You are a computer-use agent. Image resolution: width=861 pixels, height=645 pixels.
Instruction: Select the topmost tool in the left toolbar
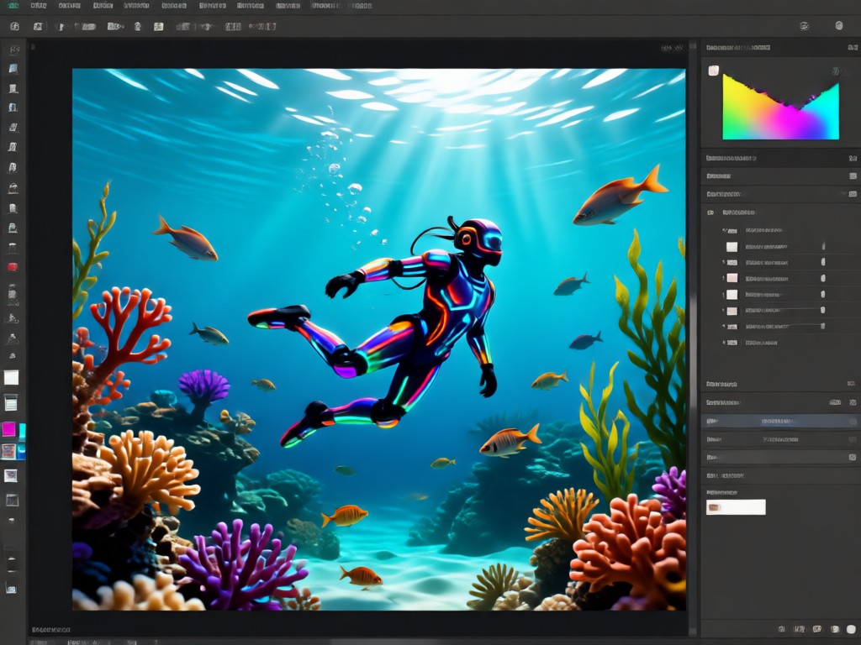pos(13,50)
